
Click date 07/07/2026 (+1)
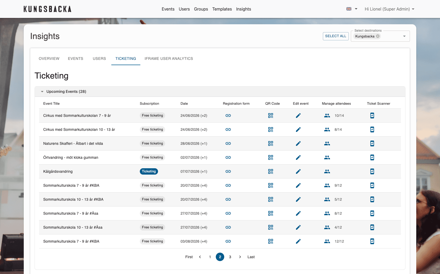coord(194,171)
